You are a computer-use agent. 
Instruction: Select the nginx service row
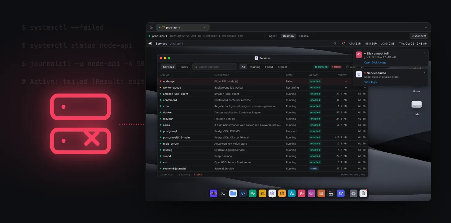click(x=262, y=125)
